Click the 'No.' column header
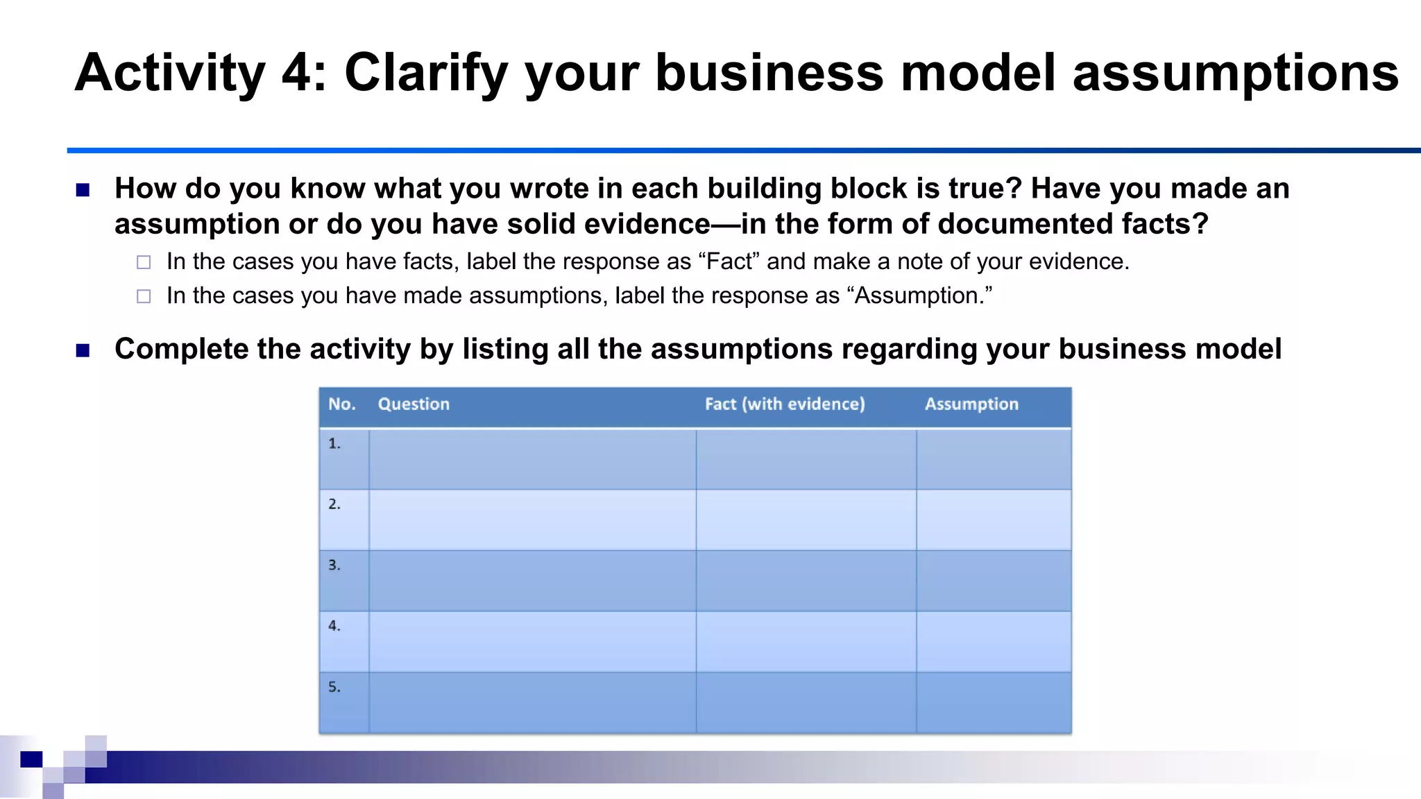 coord(342,404)
